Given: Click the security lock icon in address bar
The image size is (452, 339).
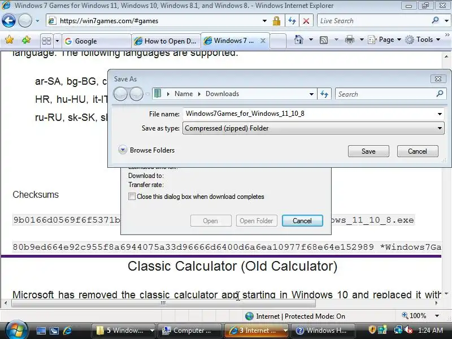Looking at the screenshot, I should 276,21.
